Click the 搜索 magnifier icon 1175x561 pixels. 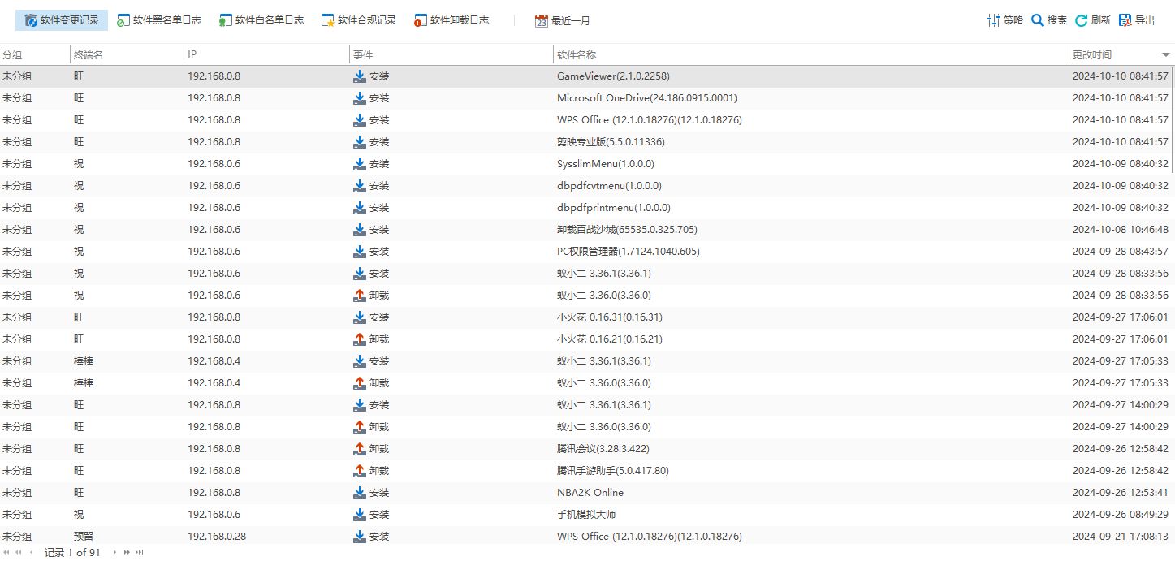click(1037, 20)
